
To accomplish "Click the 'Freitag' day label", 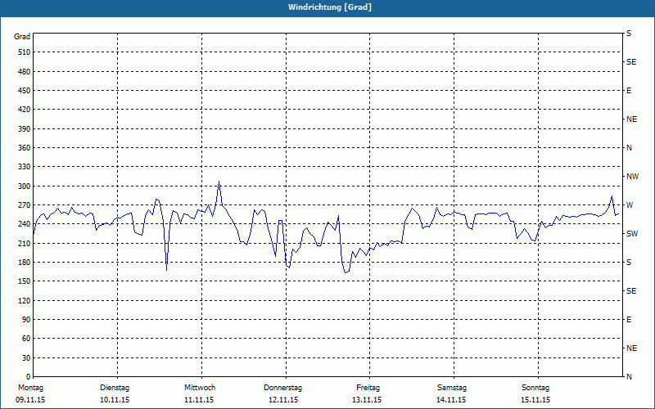I will 368,388.
